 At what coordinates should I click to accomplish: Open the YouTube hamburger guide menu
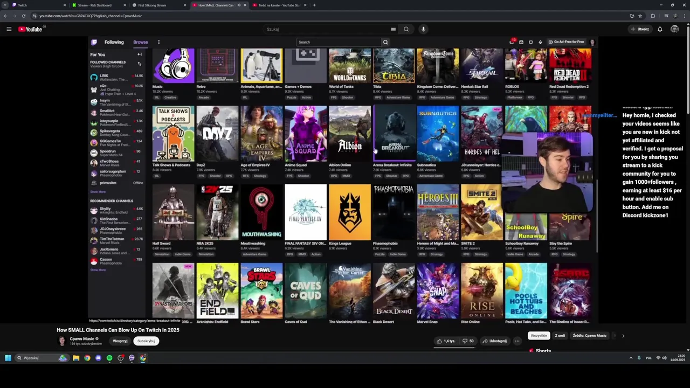click(x=9, y=29)
